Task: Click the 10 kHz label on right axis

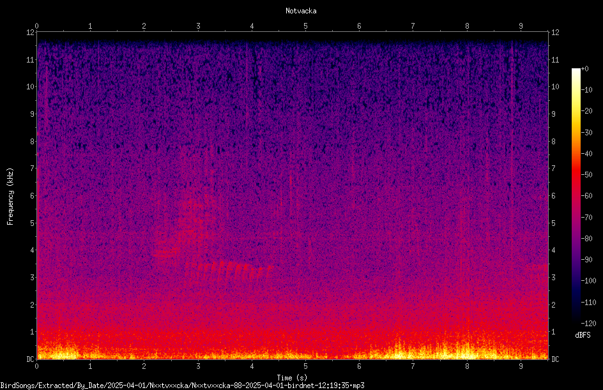Action: click(555, 86)
